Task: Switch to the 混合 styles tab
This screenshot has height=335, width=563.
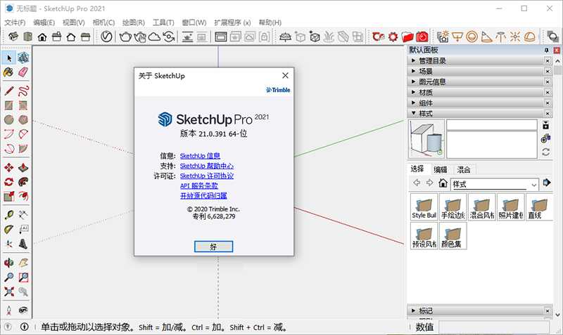Action: click(x=464, y=169)
